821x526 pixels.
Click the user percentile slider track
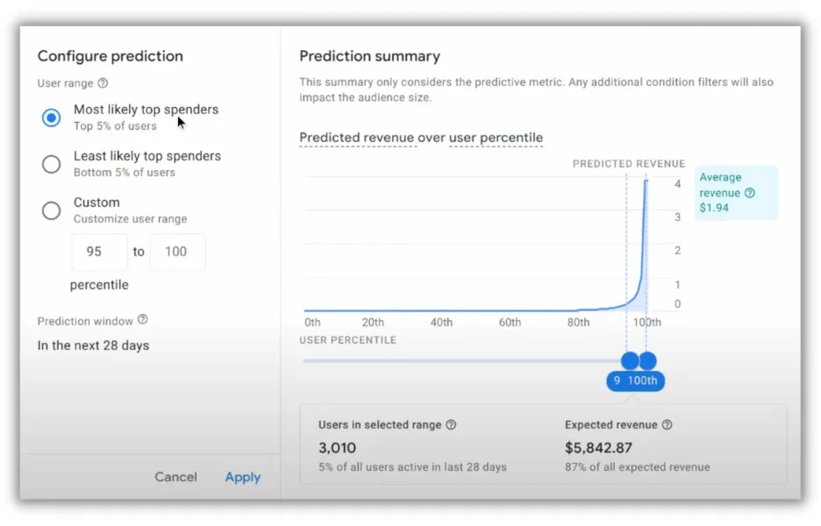pos(456,360)
